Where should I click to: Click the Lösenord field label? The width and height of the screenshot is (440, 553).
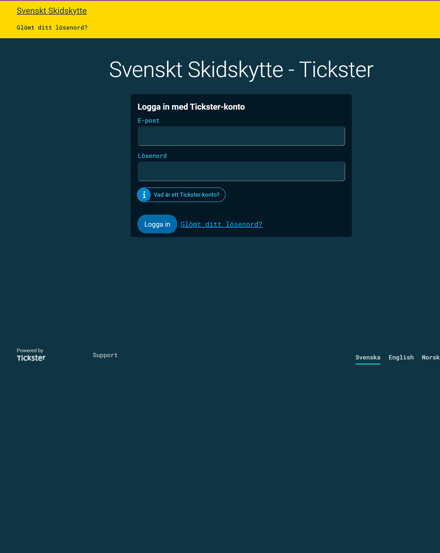click(x=152, y=156)
